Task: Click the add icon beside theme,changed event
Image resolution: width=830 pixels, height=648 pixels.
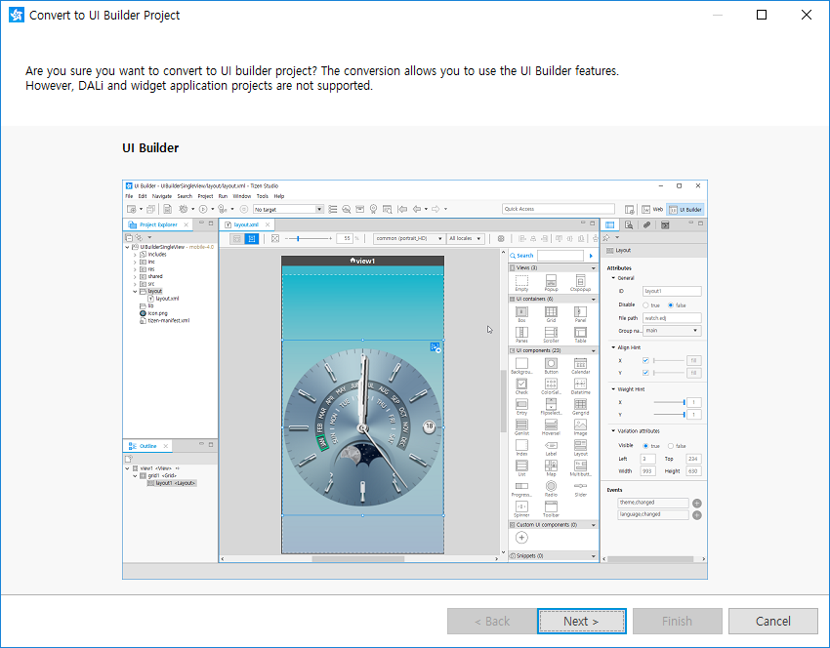Action: point(697,503)
